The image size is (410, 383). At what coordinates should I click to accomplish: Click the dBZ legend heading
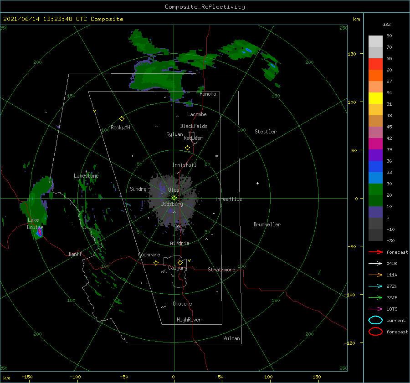[x=386, y=24]
